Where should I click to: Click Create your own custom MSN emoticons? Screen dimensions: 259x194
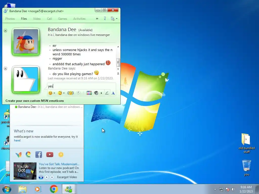pos(35,101)
